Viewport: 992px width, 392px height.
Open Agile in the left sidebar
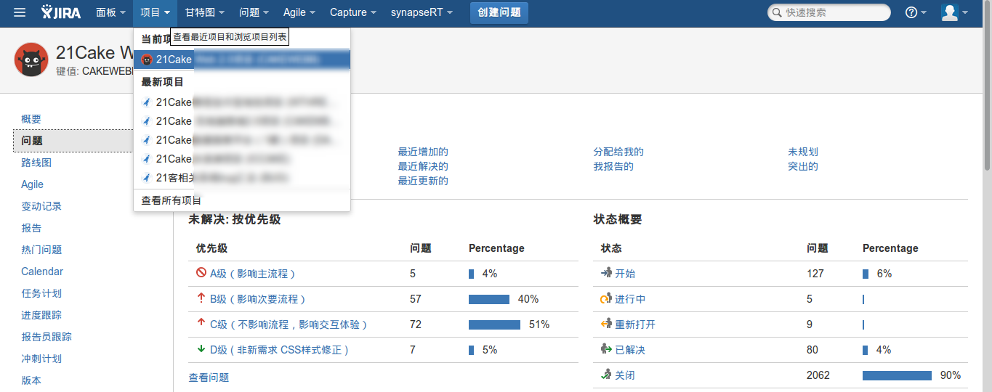[x=32, y=184]
